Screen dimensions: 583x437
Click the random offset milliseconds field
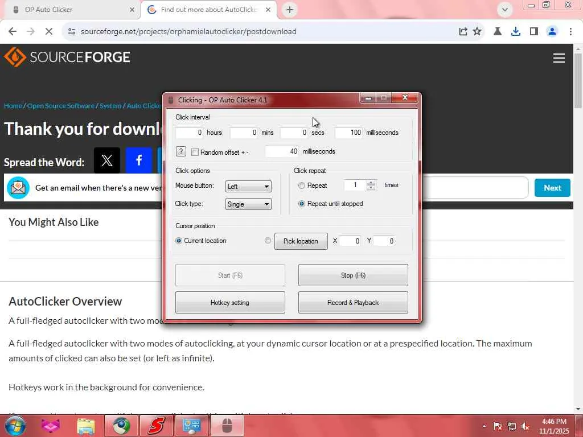282,151
